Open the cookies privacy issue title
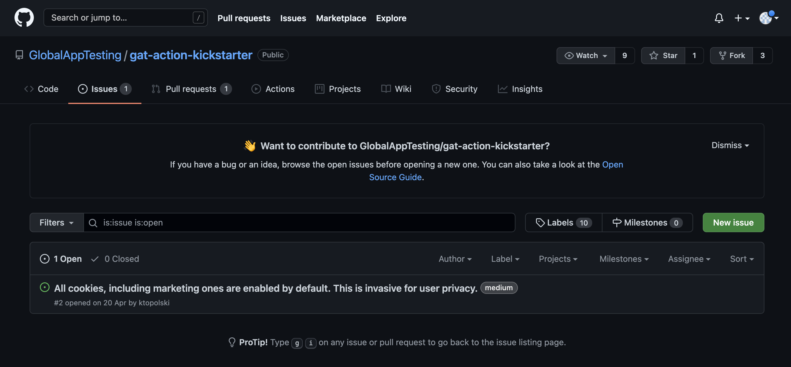This screenshot has height=367, width=791. click(265, 288)
